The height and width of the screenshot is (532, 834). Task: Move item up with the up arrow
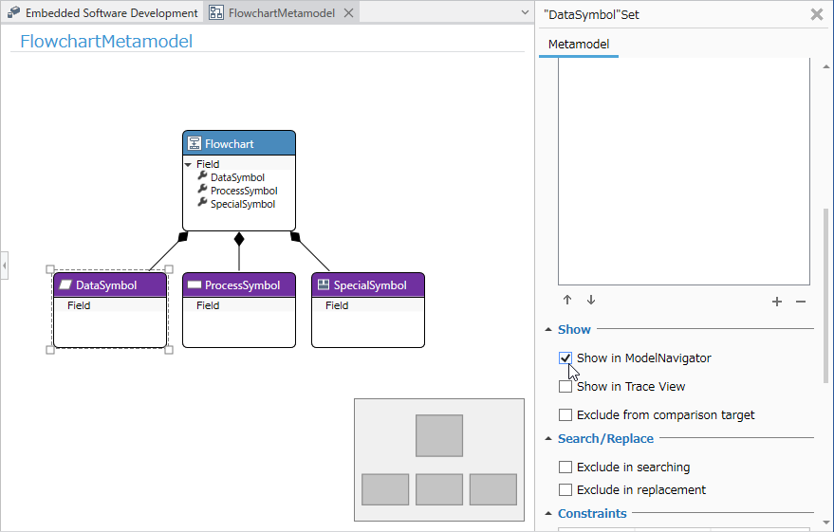click(567, 301)
